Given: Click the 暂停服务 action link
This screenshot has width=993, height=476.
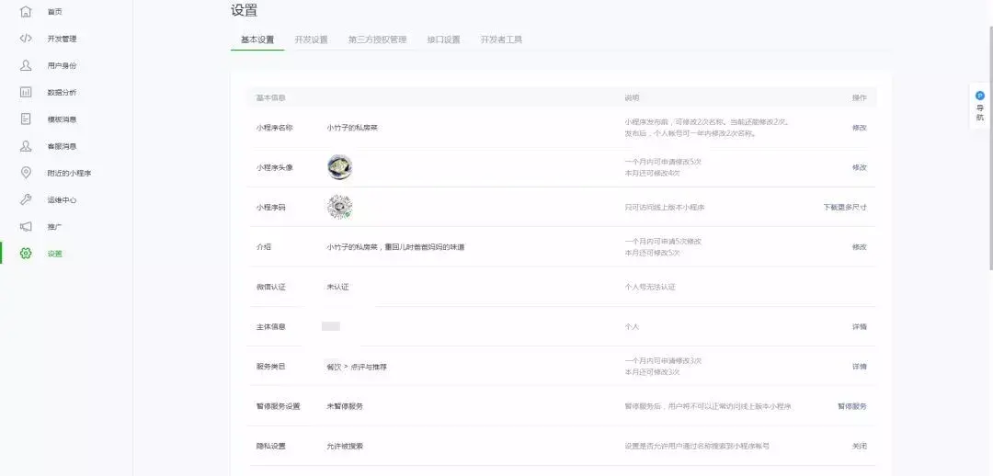Looking at the screenshot, I should coord(852,406).
